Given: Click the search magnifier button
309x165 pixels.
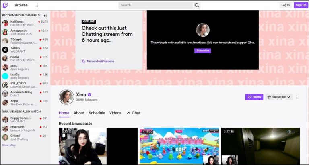Looking at the screenshot, I should (x=197, y=5).
